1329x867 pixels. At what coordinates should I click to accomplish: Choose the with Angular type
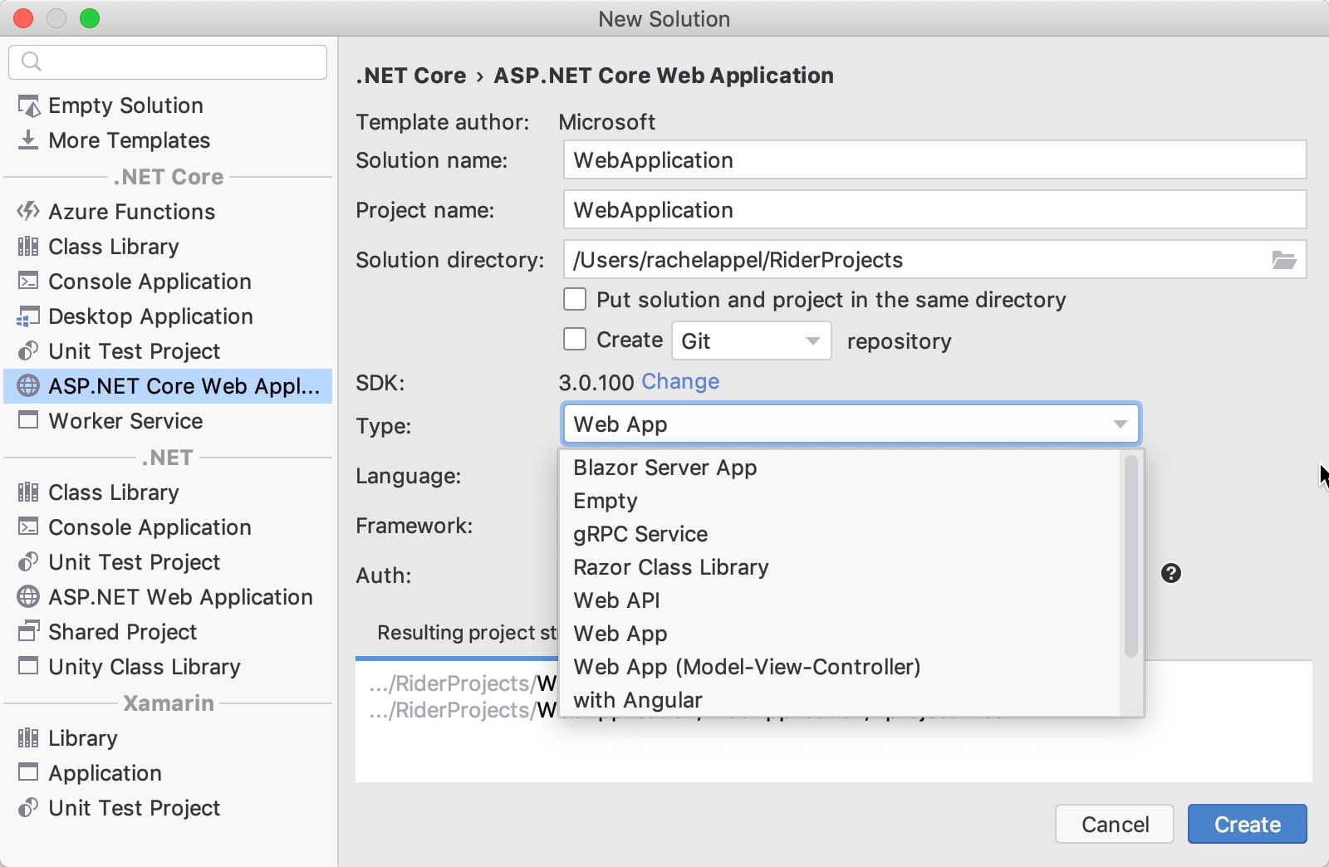(x=840, y=700)
